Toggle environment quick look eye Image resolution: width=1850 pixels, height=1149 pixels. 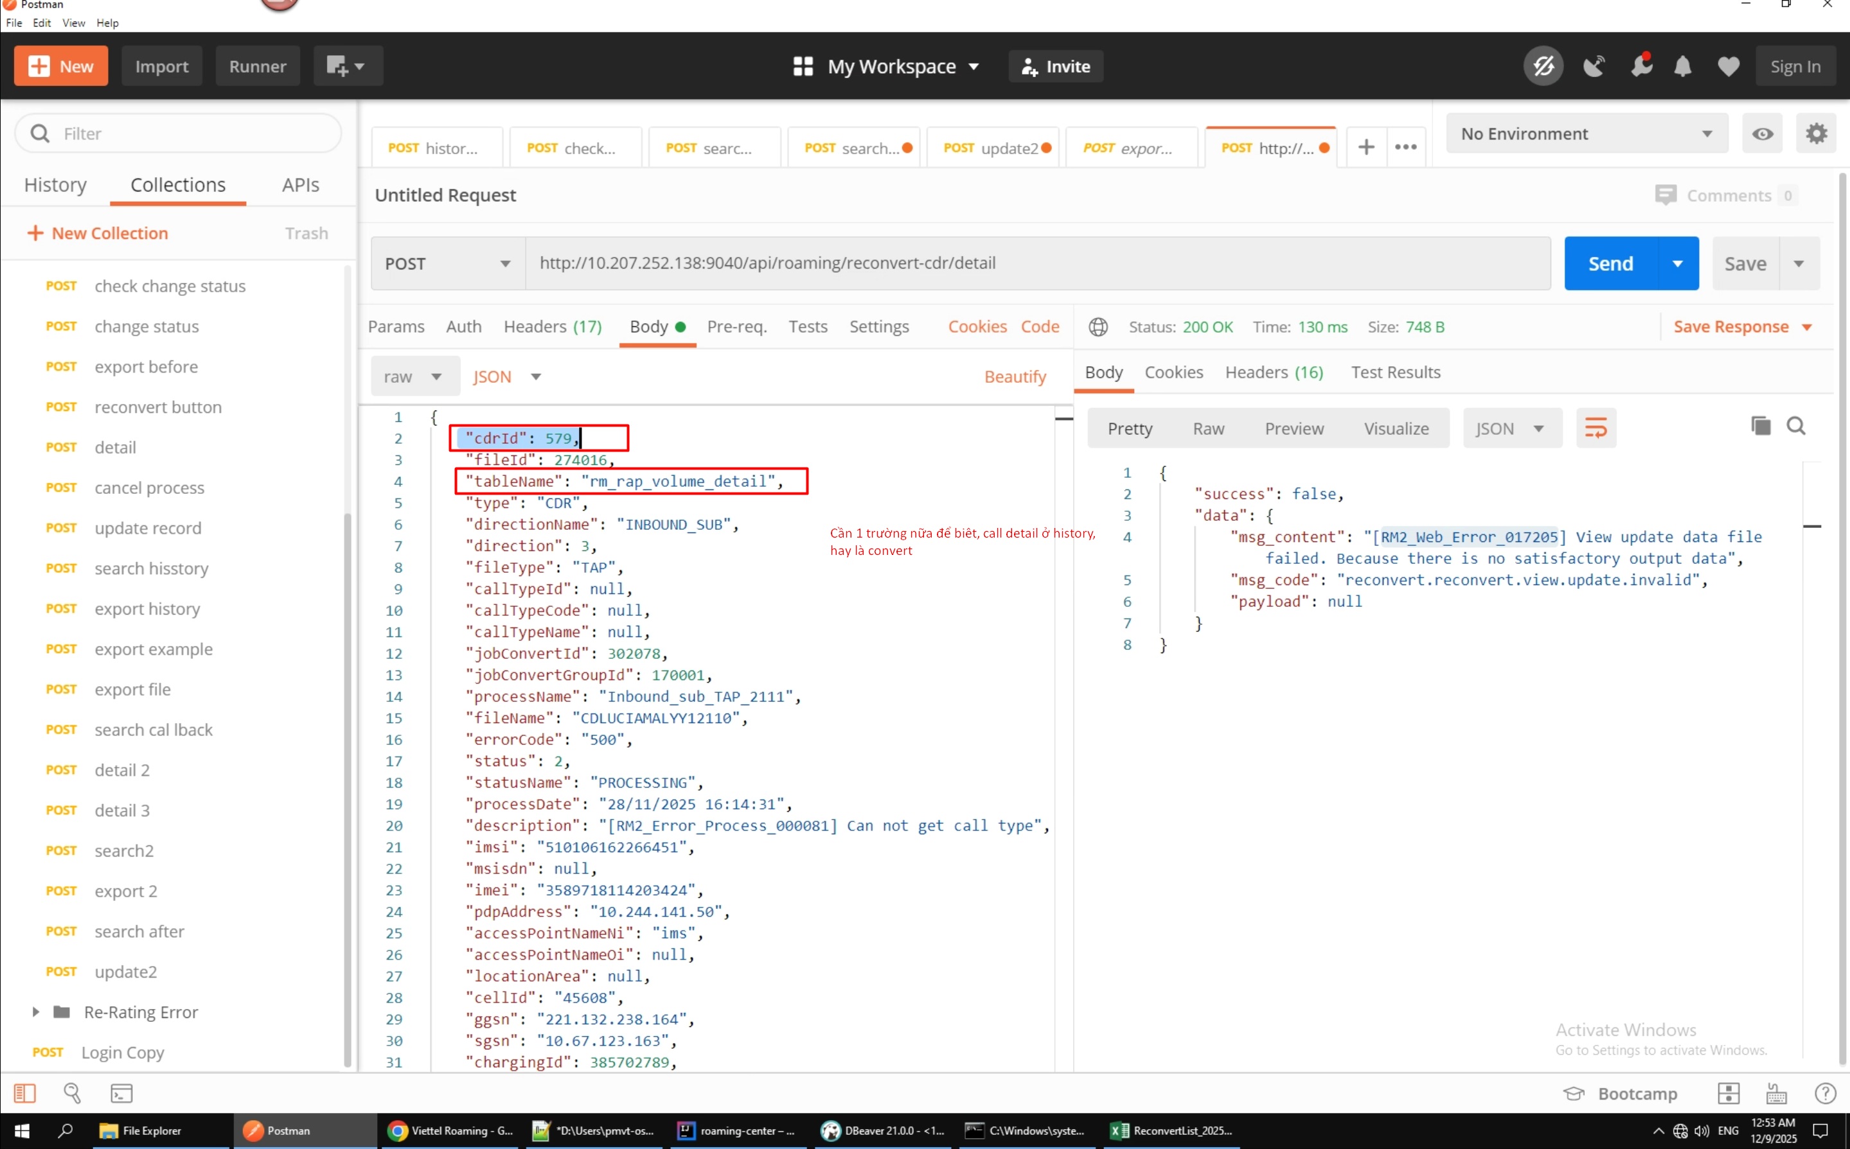[1763, 134]
